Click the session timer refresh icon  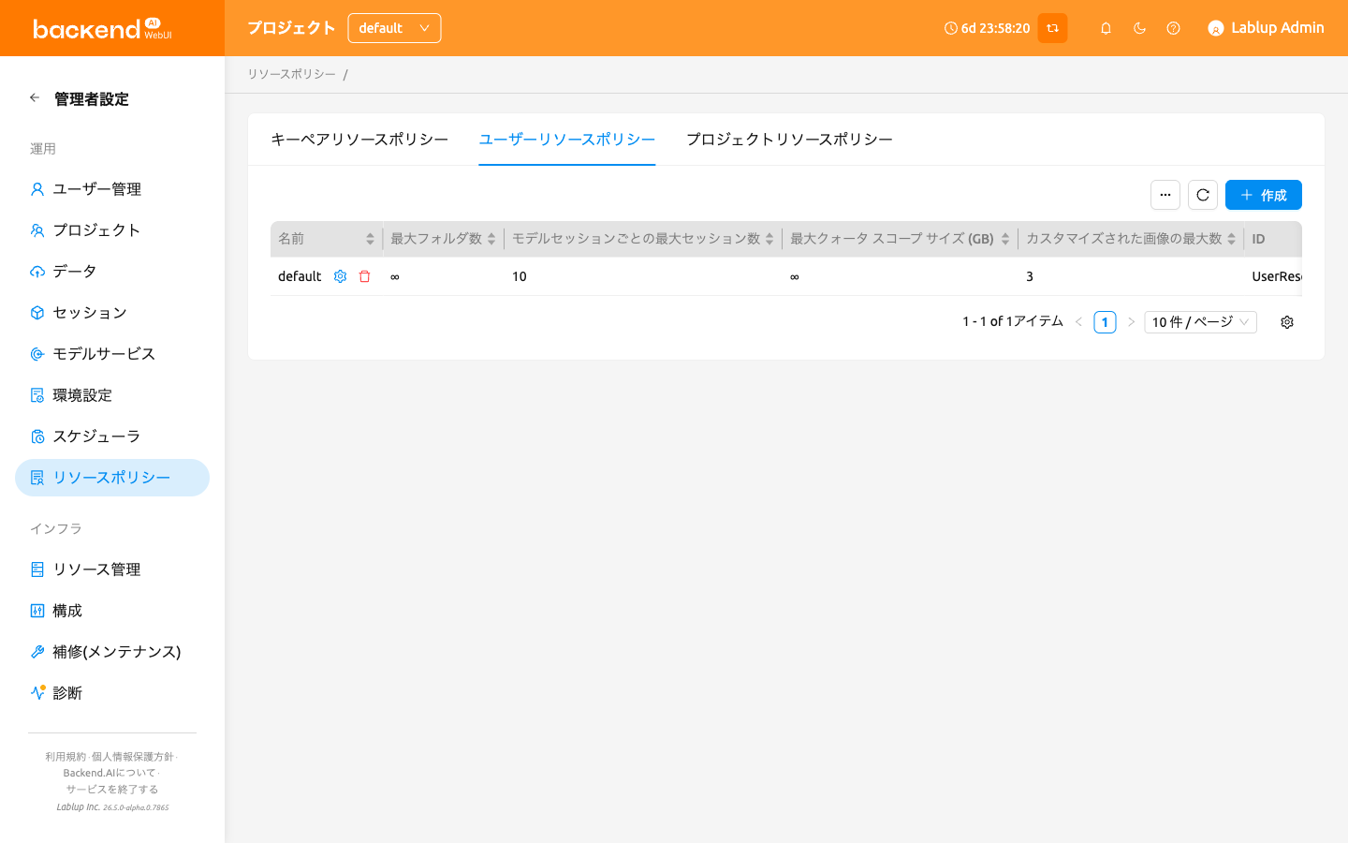click(1052, 28)
